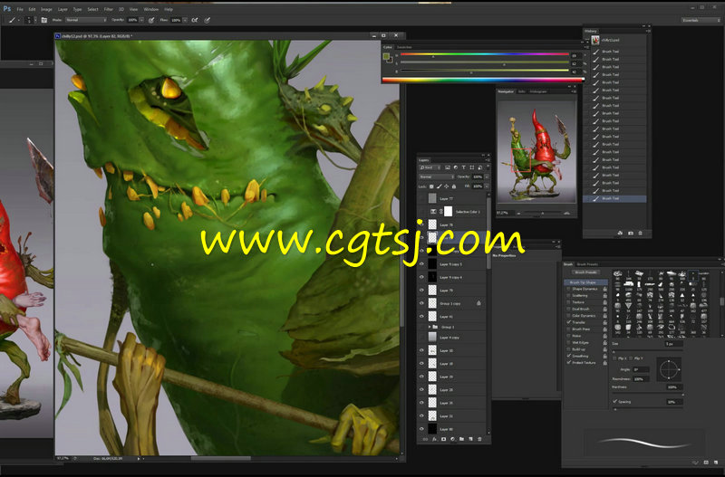Create a new layer icon in Layers panel
This screenshot has width=725, height=477.
coord(470,439)
